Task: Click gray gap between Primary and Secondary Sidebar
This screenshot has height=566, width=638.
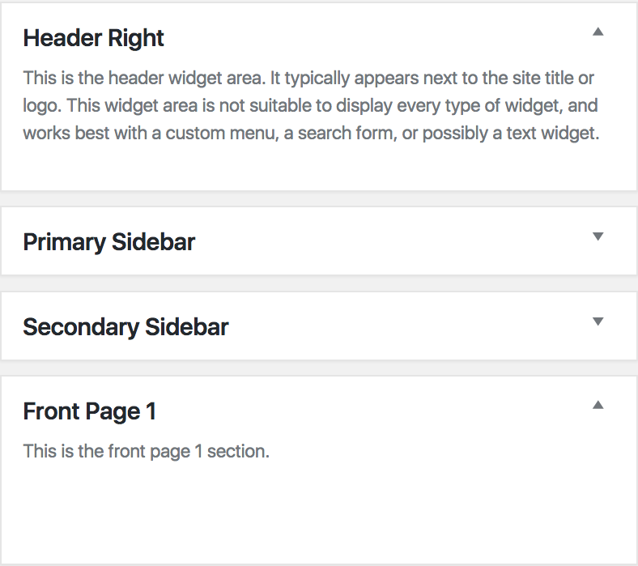Action: point(316,283)
